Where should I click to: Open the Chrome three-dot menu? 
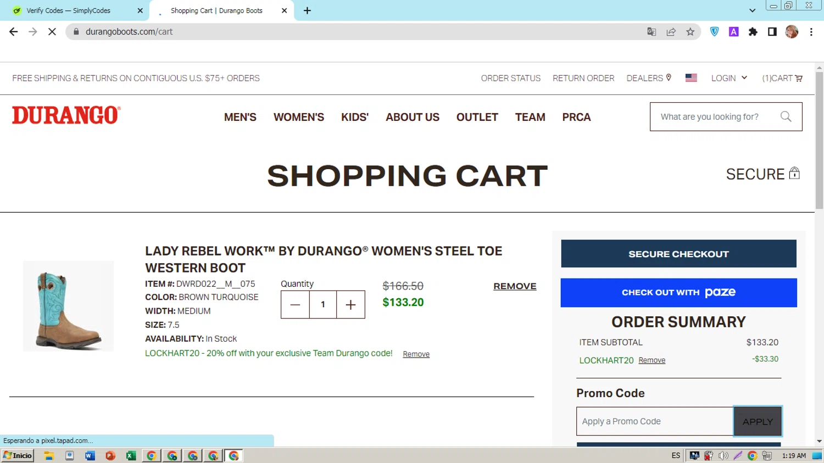811,32
